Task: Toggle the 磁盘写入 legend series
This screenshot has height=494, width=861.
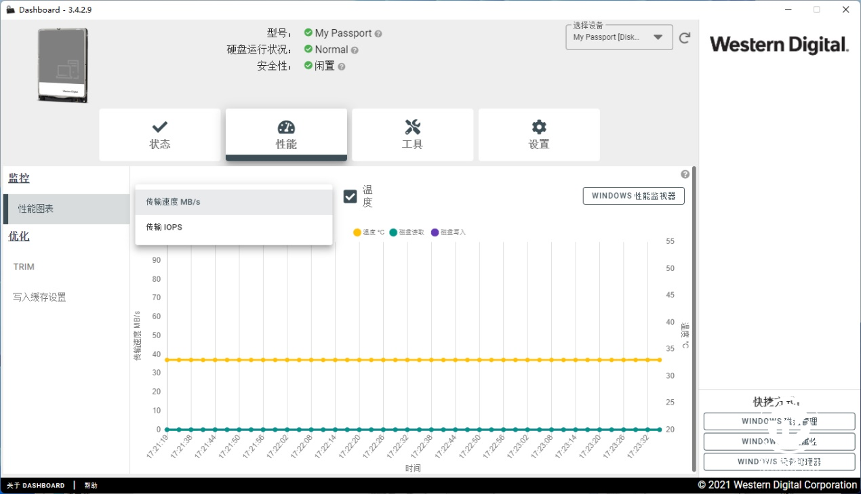Action: (x=449, y=232)
